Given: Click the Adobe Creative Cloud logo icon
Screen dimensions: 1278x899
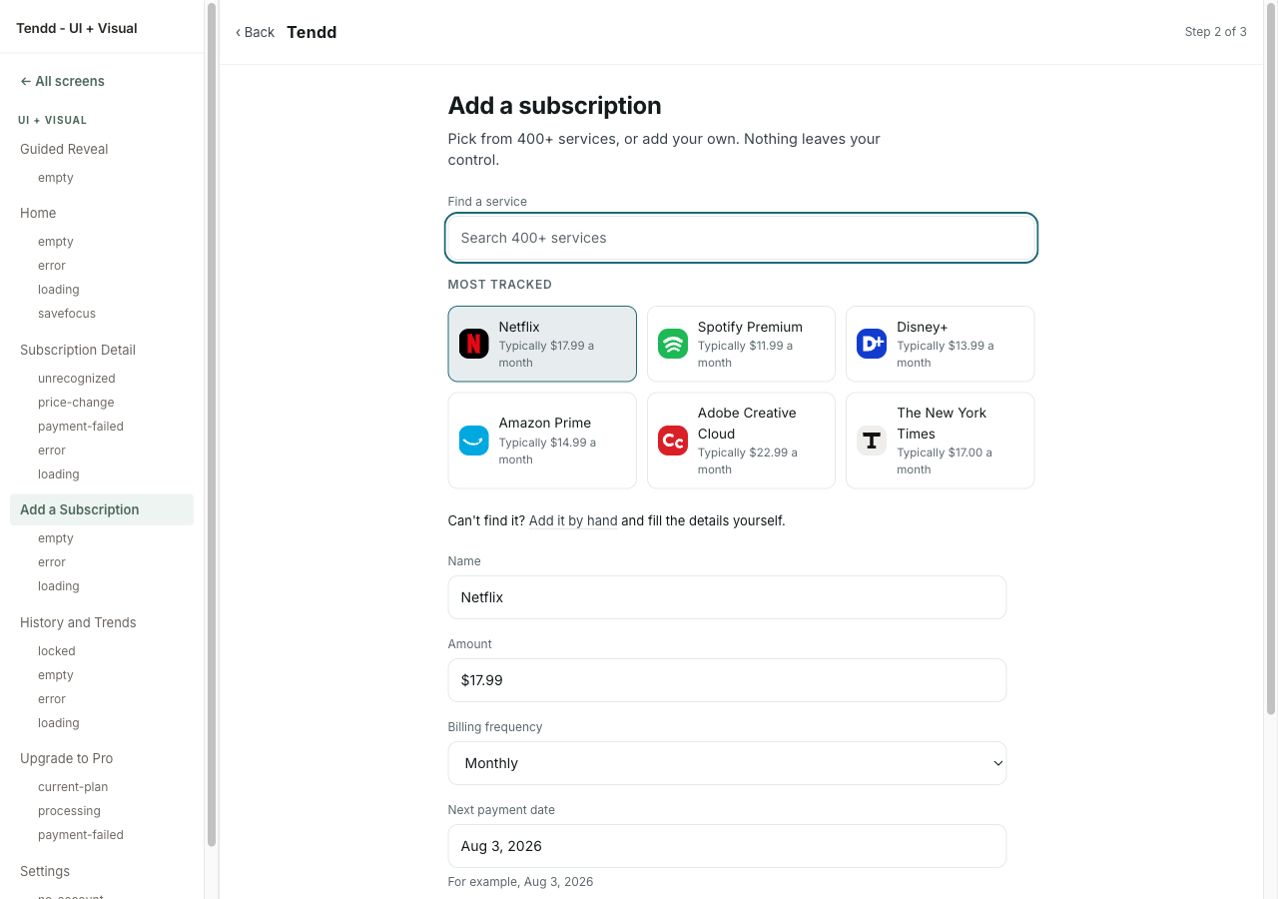Looking at the screenshot, I should (x=673, y=441).
